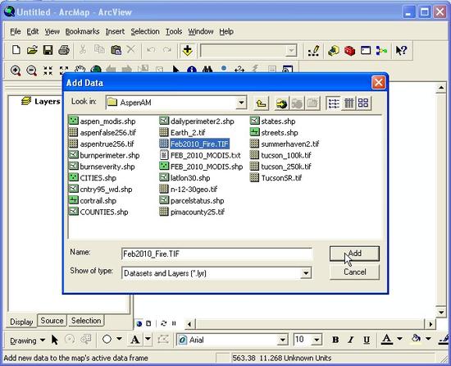Open the Editor Toolbar pencil icon

[314, 50]
